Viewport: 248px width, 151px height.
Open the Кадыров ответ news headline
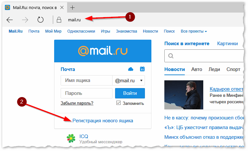point(226,89)
